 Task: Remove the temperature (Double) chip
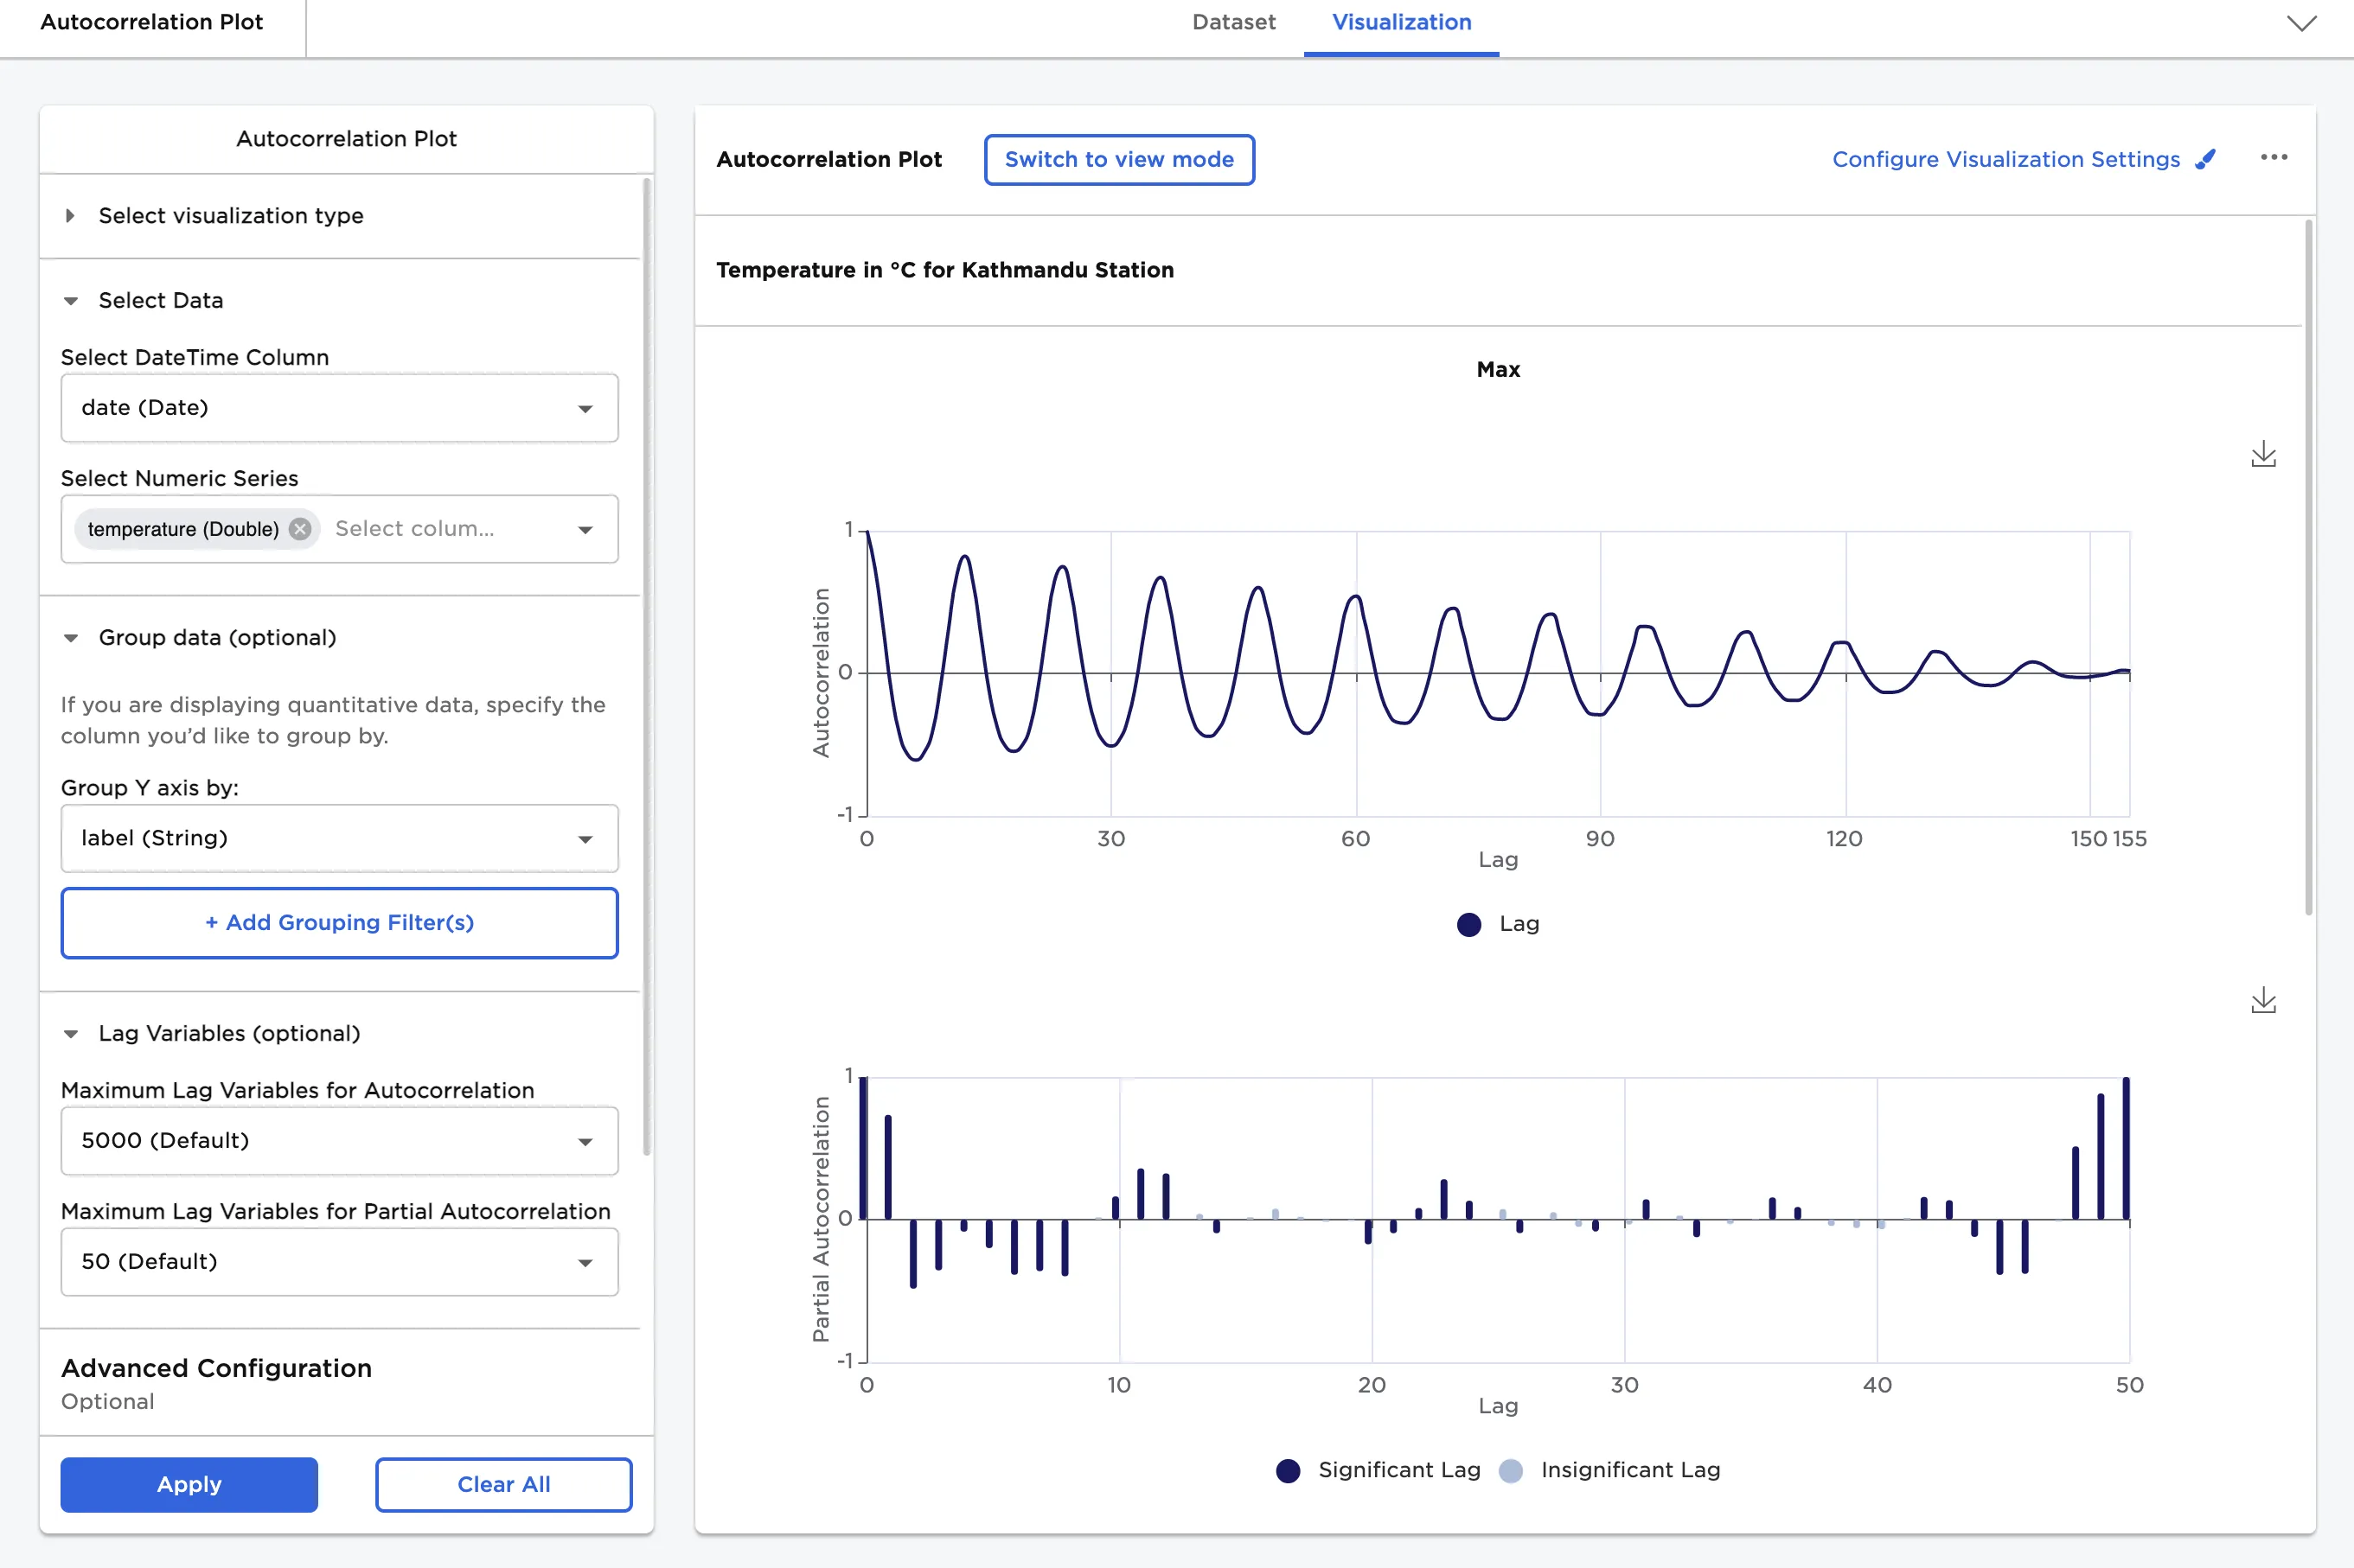[x=300, y=529]
